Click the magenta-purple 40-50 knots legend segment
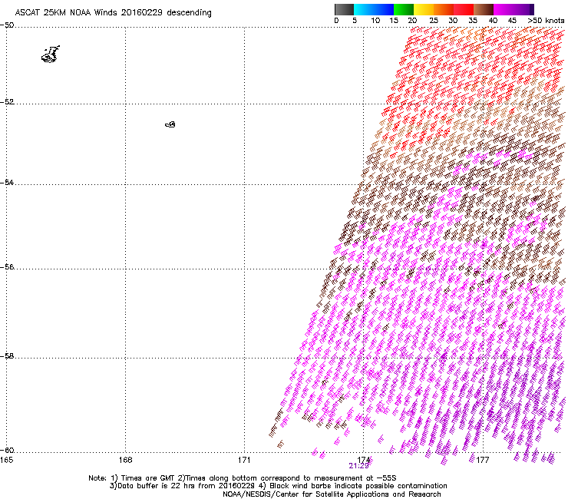 [514, 9]
